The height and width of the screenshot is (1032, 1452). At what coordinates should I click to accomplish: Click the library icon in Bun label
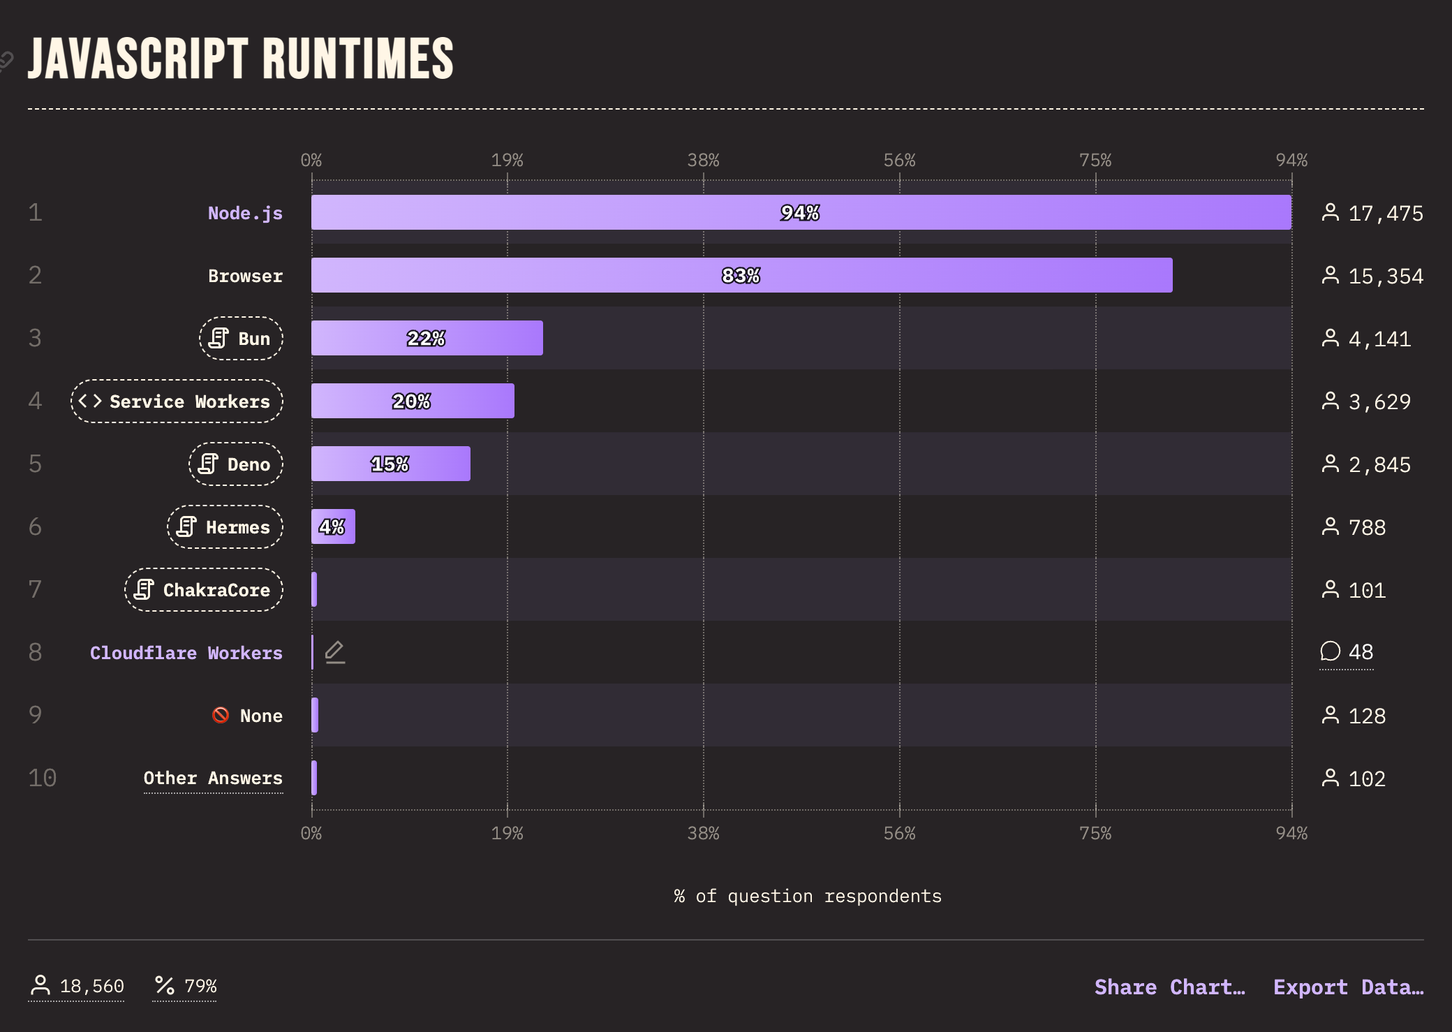[x=218, y=339]
